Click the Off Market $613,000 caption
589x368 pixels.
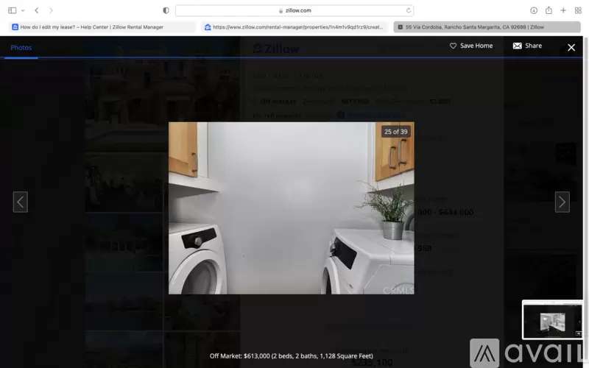click(291, 356)
